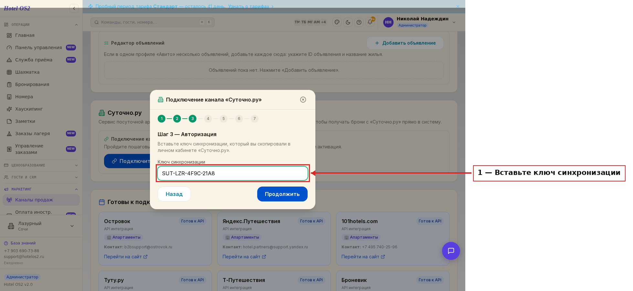Click the 101hotels.com Апартаменты tag
Screen dimensions: 633x291
tap(361, 237)
